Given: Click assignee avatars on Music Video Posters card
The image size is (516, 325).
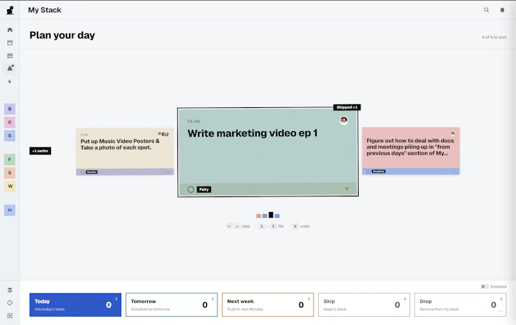Looking at the screenshot, I should pos(163,134).
